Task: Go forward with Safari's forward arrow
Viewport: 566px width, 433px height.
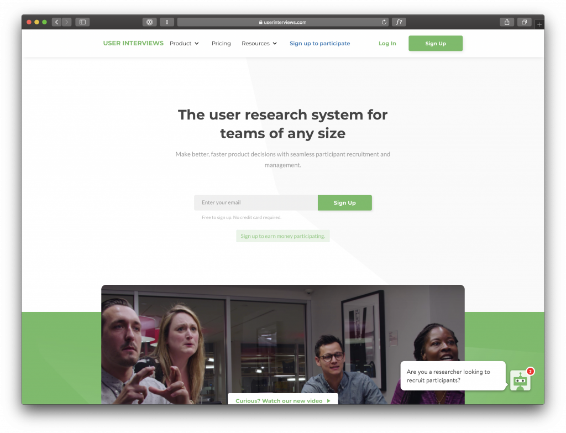Action: pos(67,22)
